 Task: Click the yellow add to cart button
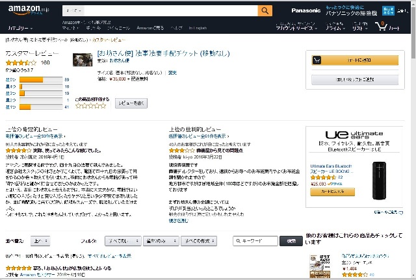(355, 60)
